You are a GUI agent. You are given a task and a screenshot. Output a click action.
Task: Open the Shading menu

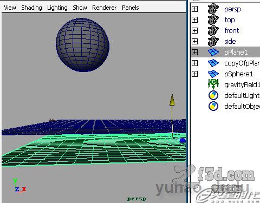coord(31,8)
